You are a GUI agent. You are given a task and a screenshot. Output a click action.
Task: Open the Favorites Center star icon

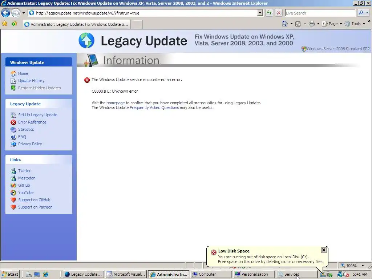pos(4,24)
